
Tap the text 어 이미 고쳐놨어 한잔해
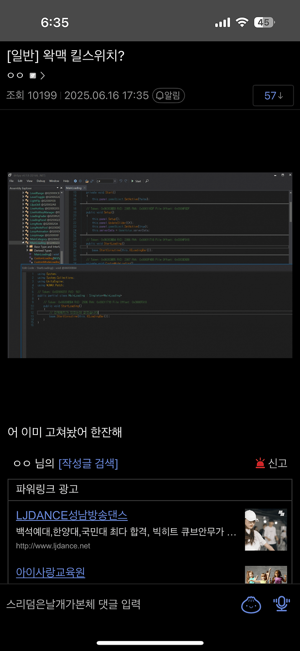65,432
